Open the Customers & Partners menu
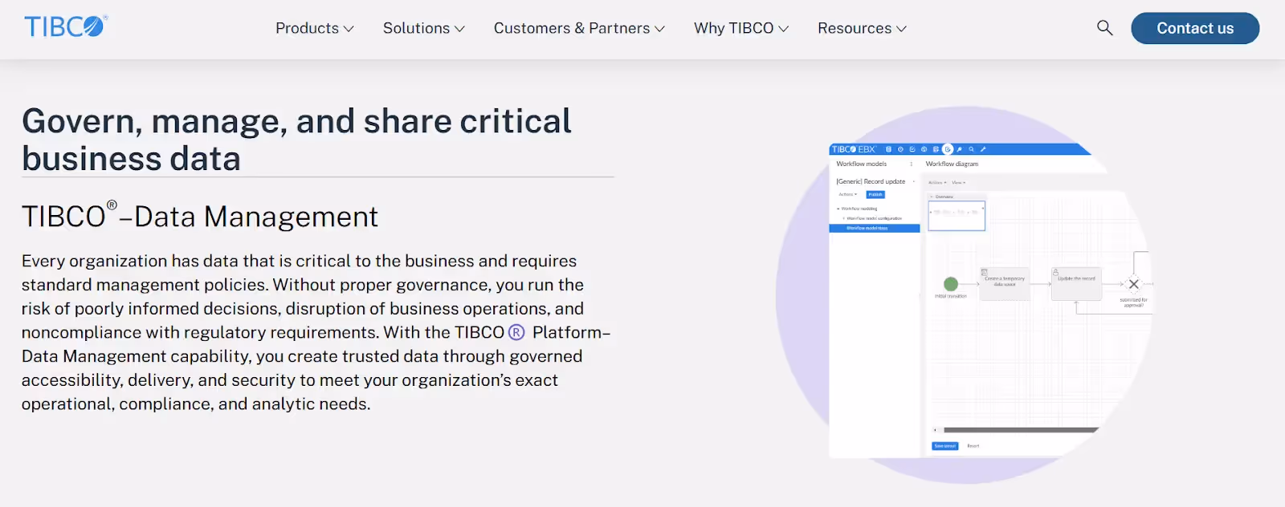Screen dimensions: 1285x507 [x=579, y=28]
